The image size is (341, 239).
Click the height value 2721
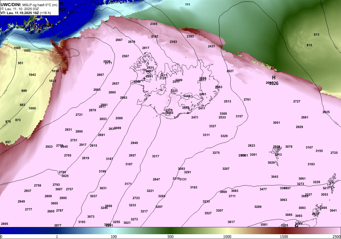(79, 115)
